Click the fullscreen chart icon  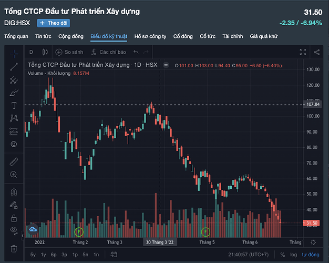click(x=302, y=52)
